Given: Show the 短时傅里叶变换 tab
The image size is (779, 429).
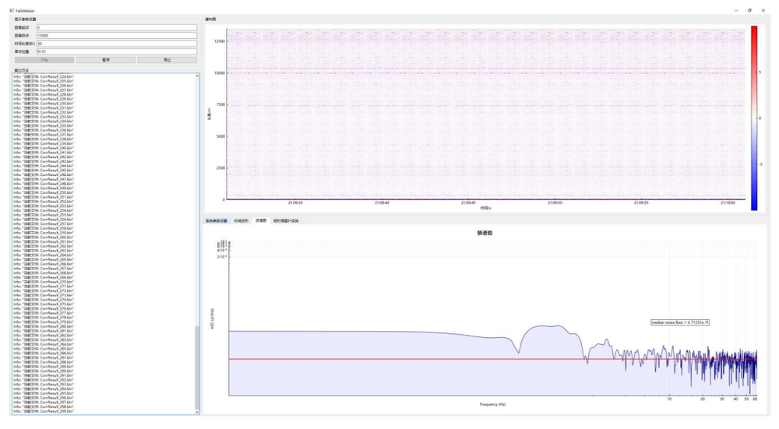Looking at the screenshot, I should point(286,220).
